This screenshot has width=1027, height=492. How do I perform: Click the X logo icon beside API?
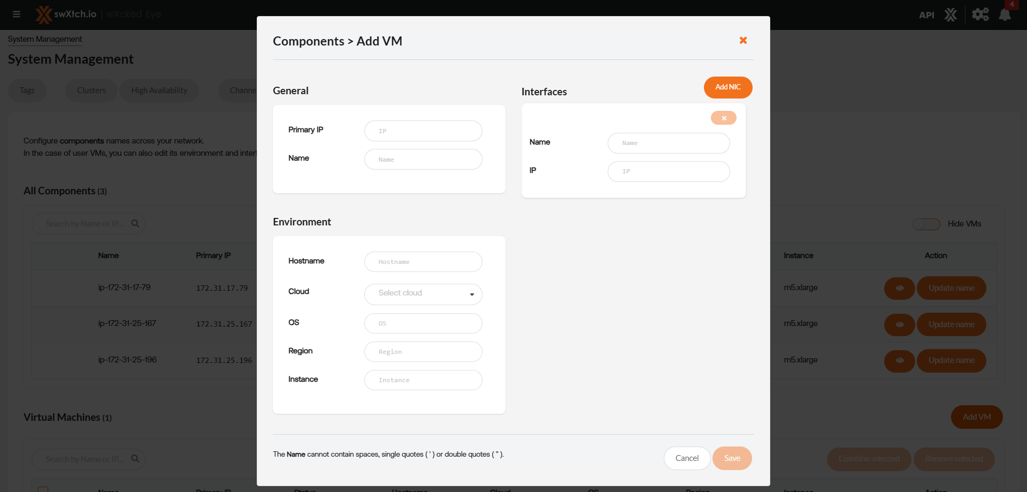[951, 14]
